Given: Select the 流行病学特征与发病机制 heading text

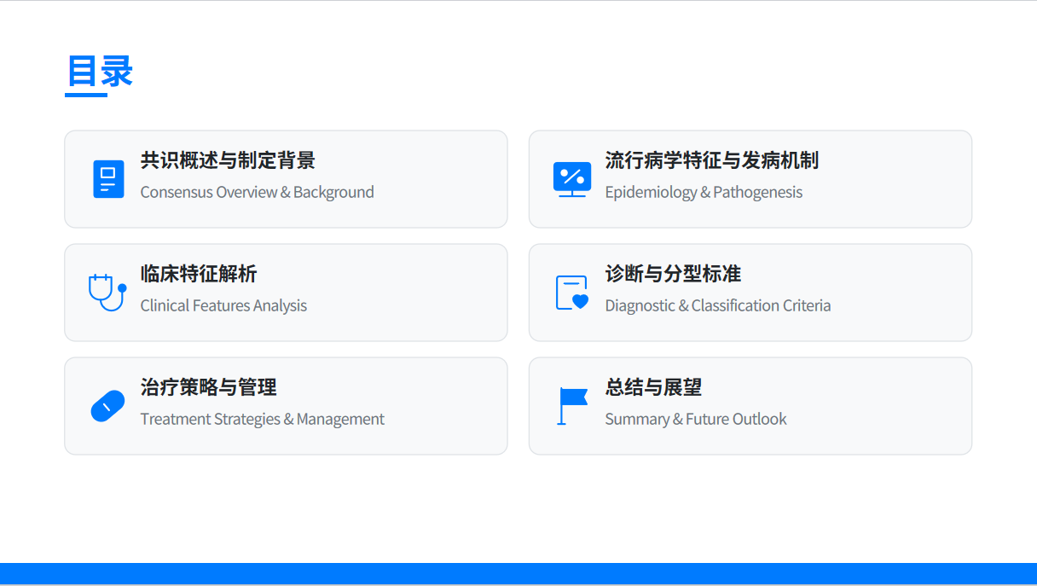Looking at the screenshot, I should [712, 160].
